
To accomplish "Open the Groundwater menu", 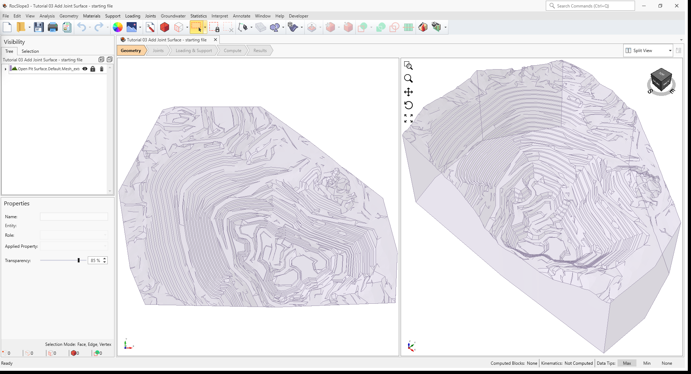I will tap(173, 16).
